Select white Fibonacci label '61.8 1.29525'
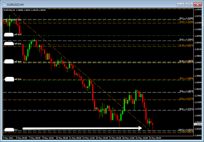Image resolution: width=204 pixels, height=142 pixels. point(186,61)
